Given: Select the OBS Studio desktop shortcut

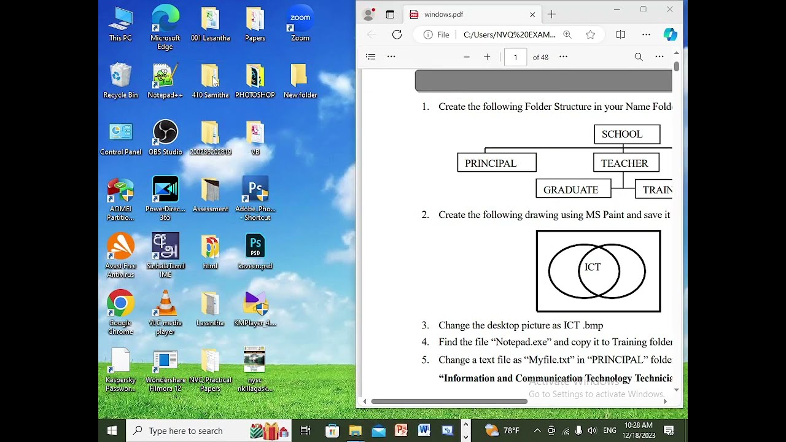Looking at the screenshot, I should point(165,138).
